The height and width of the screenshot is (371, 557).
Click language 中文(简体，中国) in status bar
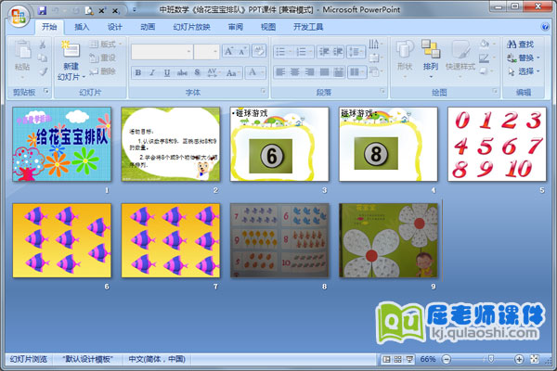click(157, 359)
